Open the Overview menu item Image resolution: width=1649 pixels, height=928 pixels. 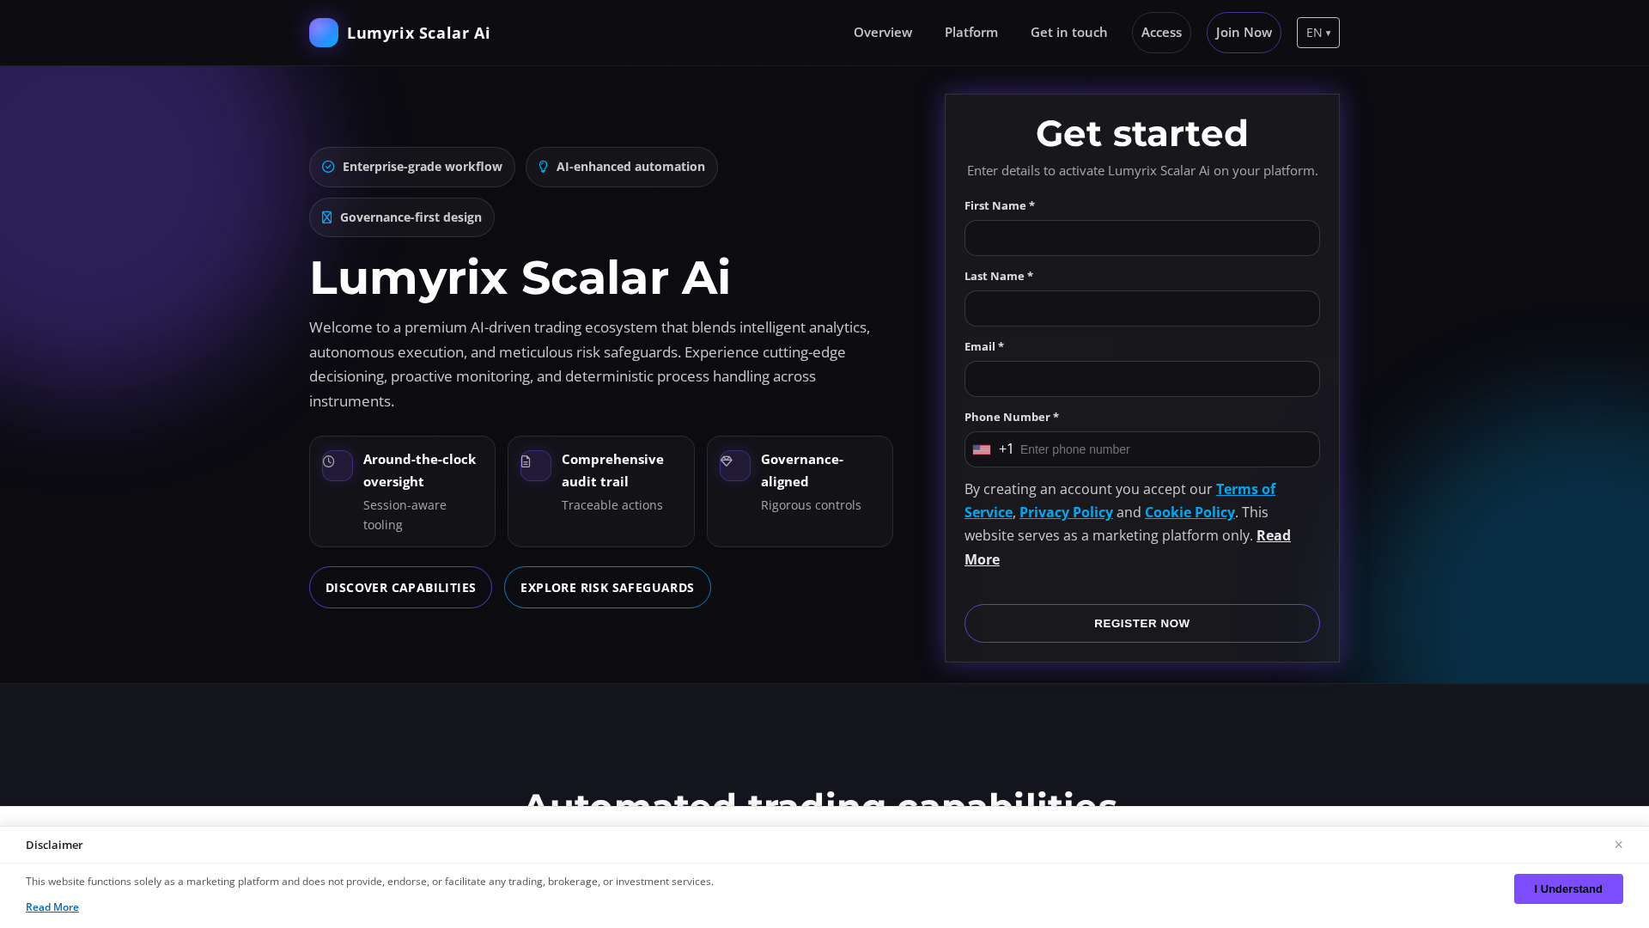(x=883, y=33)
